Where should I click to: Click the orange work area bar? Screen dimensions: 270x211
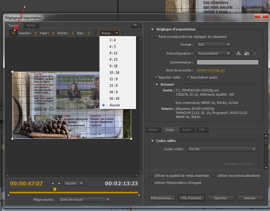tap(74, 192)
